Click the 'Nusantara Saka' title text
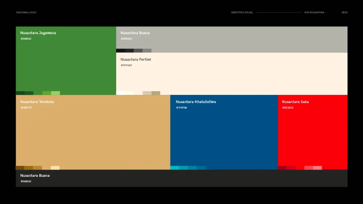The height and width of the screenshot is (204, 363). pyautogui.click(x=295, y=102)
